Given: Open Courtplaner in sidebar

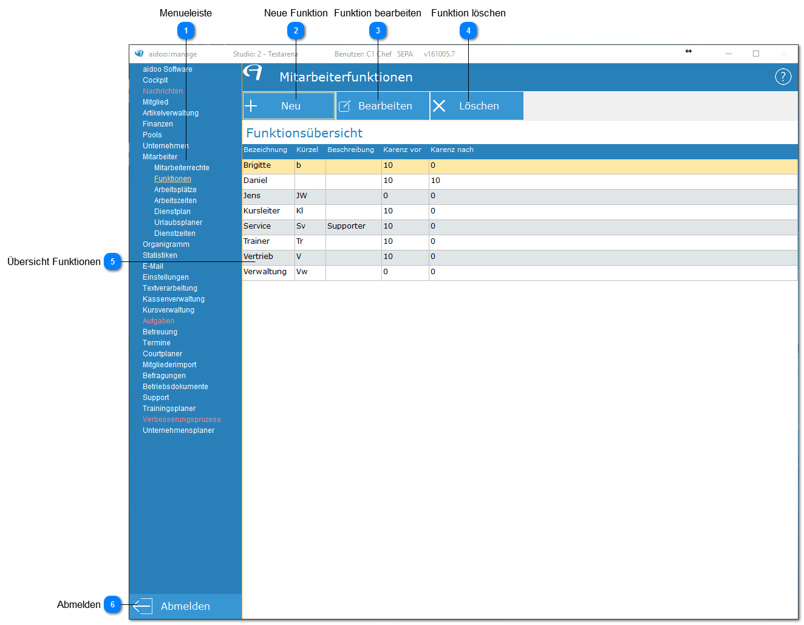Looking at the screenshot, I should 163,354.
